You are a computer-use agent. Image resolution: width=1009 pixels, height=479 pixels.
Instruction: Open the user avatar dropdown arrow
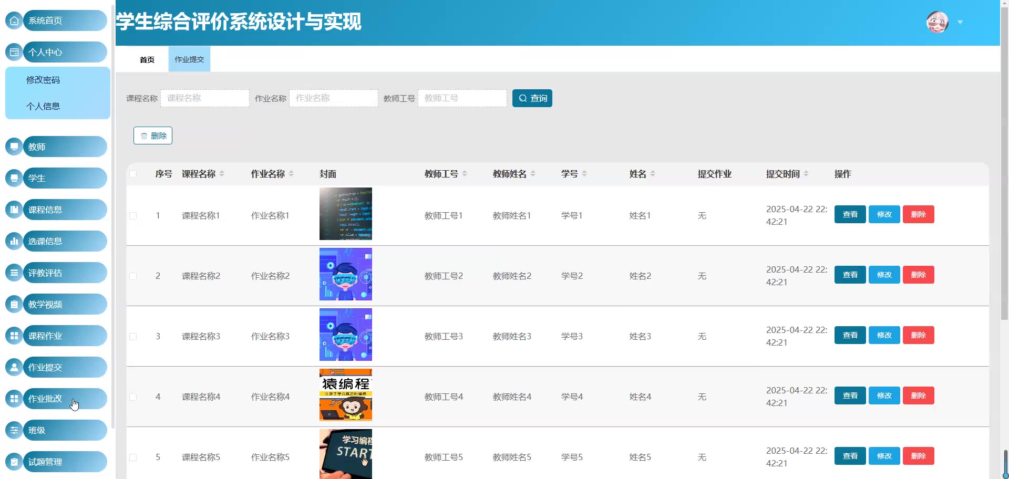tap(960, 22)
